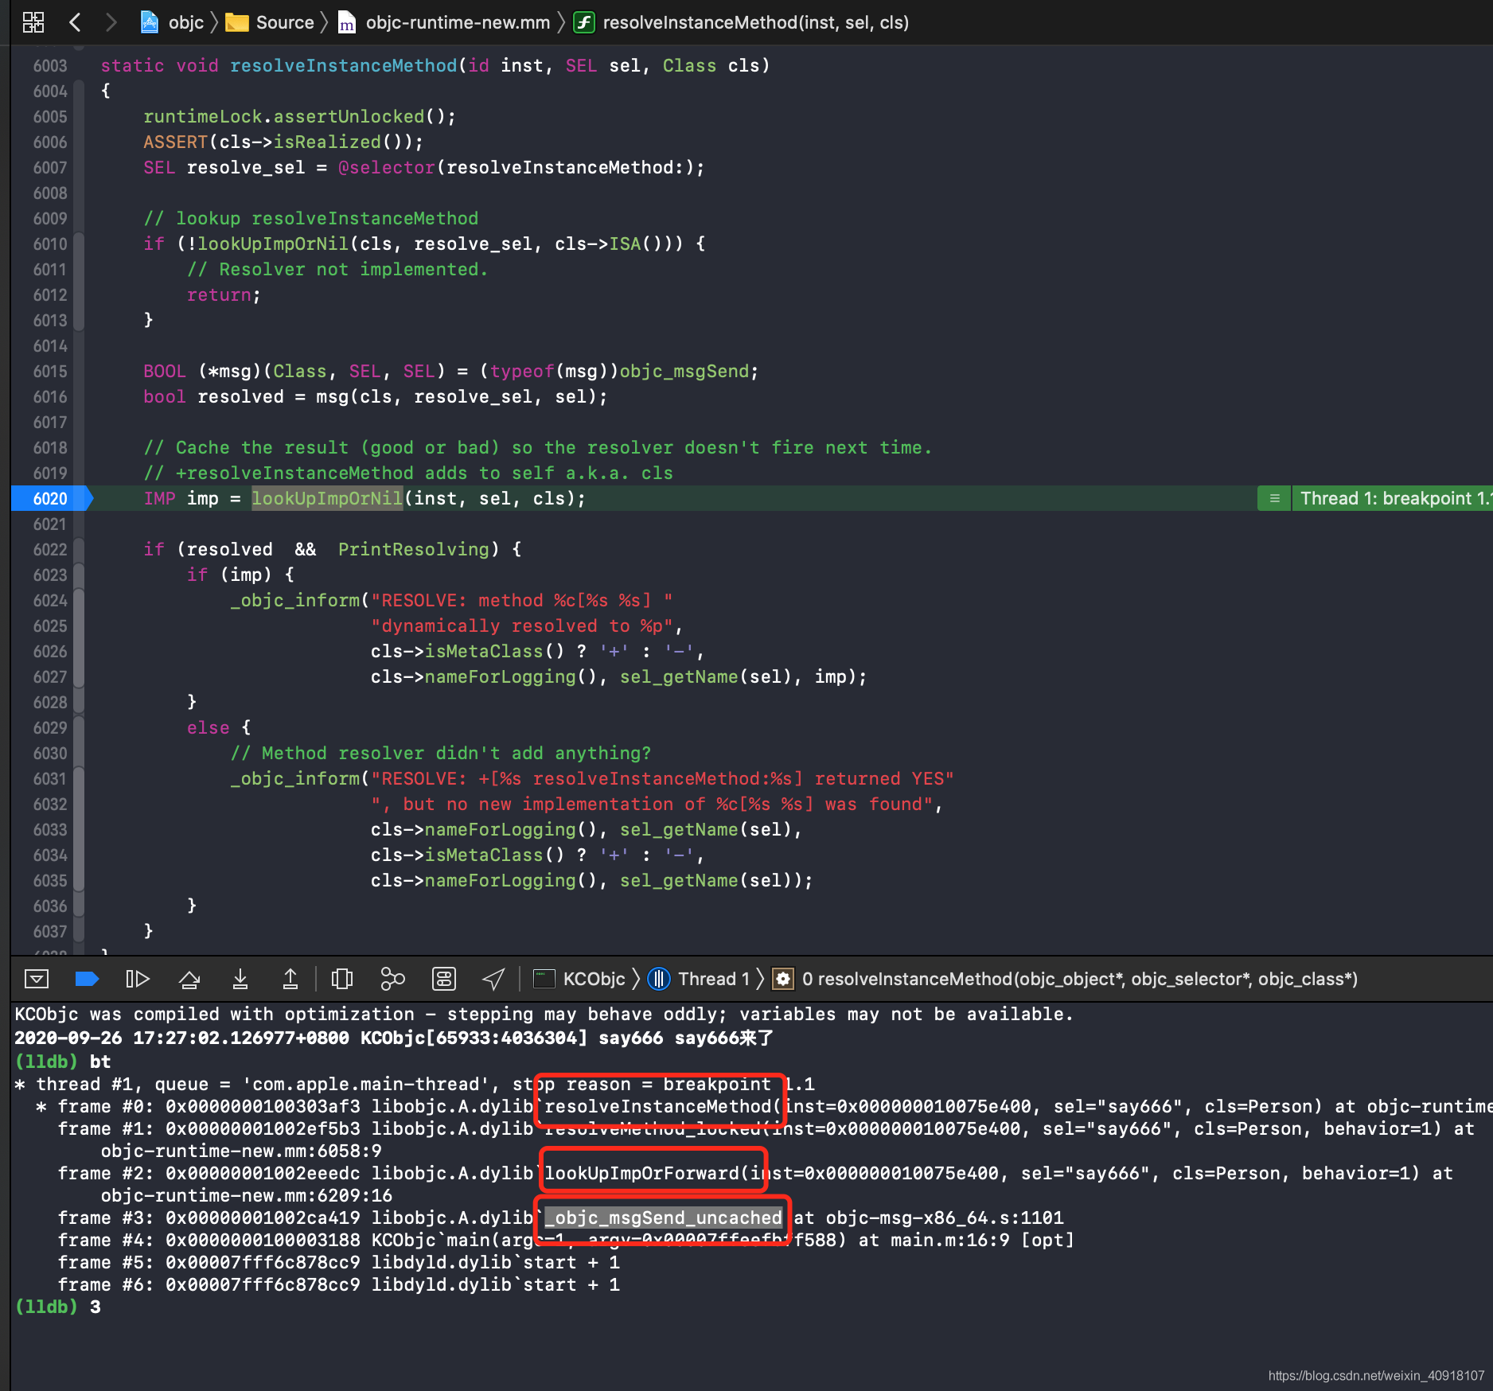The width and height of the screenshot is (1493, 1391).
Task: Toggle breakpoints activation
Action: [x=87, y=979]
